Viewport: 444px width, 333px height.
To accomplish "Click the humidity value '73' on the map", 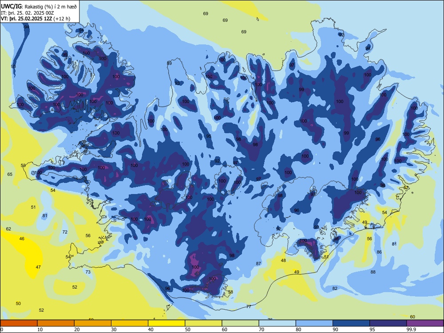I will [x=88, y=272].
